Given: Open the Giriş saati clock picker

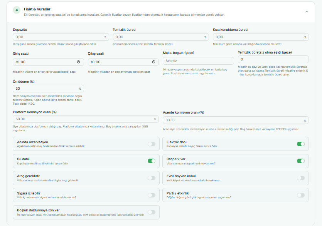Looking at the screenshot, I should pos(78,62).
